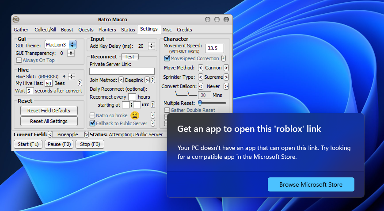Click the My Hive Has bees field

(x=49, y=83)
